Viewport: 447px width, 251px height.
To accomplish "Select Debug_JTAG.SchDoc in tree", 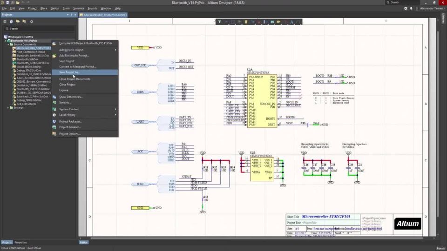I will coord(28,70).
